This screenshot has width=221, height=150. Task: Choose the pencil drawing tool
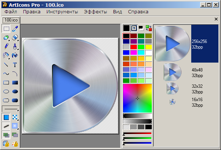click(6, 46)
